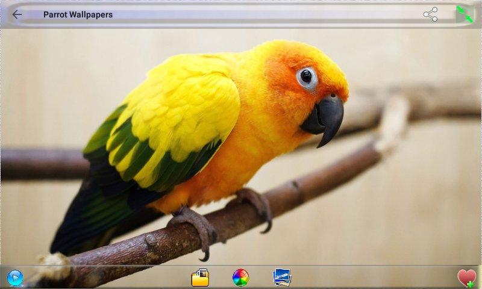Add wallpaper to favorites heart icon
The height and width of the screenshot is (289, 482).
click(x=467, y=278)
